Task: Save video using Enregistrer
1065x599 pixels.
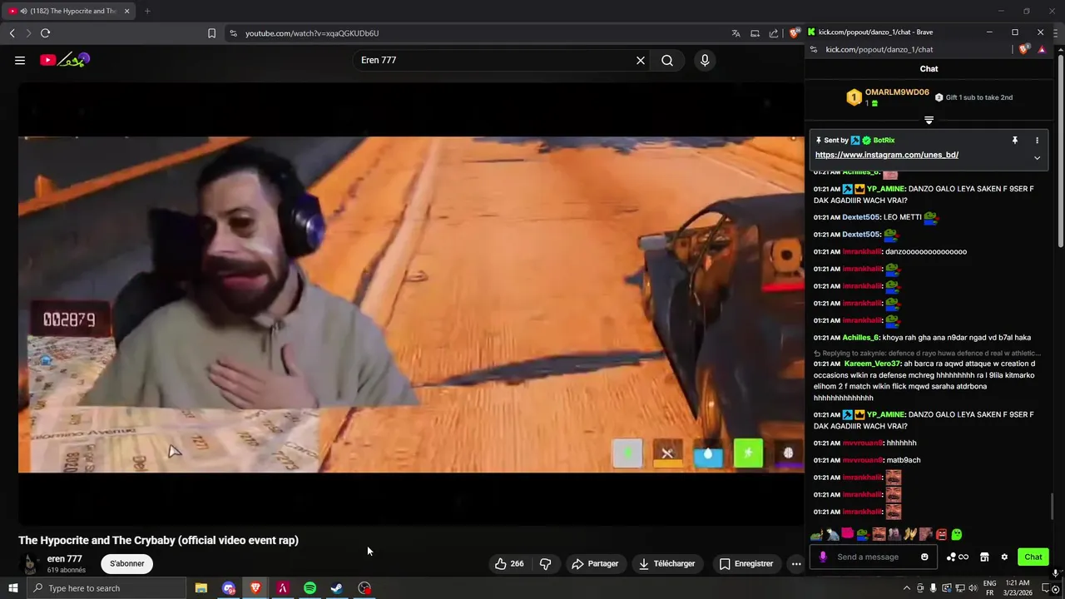Action: click(x=745, y=563)
